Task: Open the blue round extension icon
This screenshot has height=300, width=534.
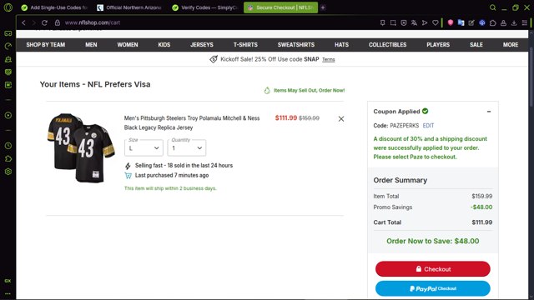Action: point(482,22)
